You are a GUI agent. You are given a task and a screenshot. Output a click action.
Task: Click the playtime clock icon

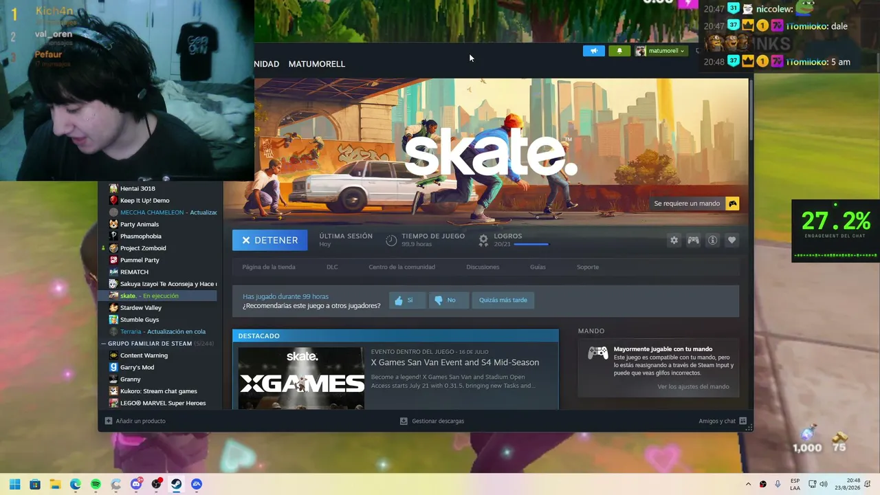(x=391, y=240)
